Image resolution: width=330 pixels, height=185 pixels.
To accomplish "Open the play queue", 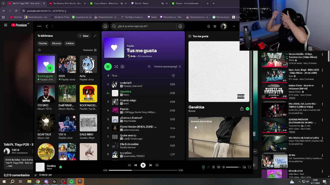I will click(213, 167).
